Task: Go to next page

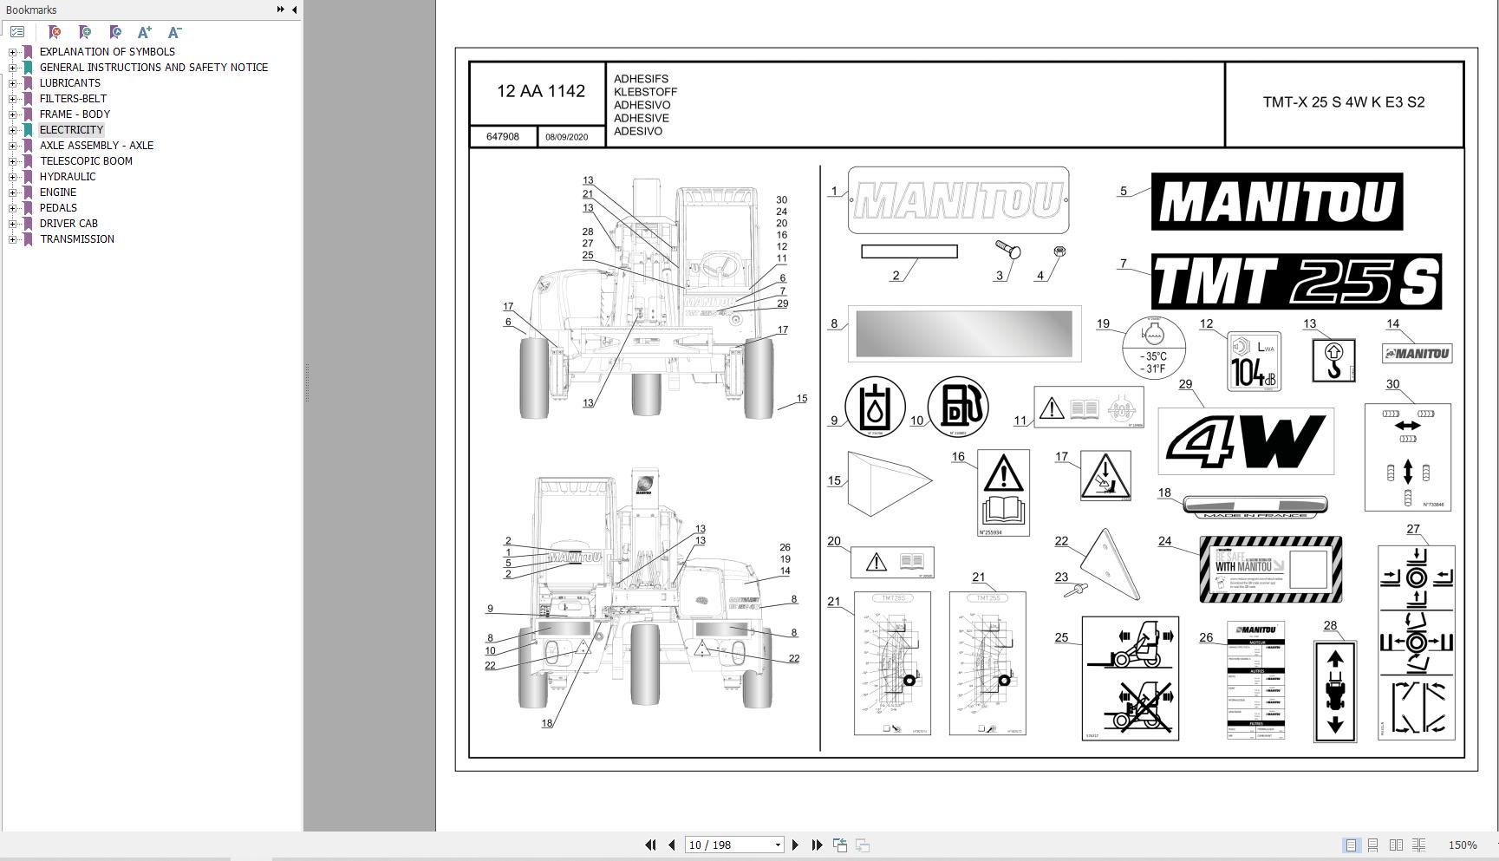Action: [795, 845]
